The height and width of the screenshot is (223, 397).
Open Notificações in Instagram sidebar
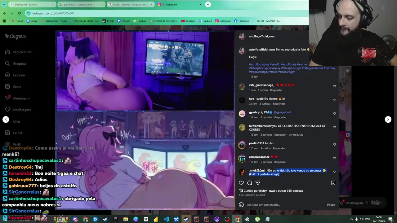click(x=18, y=110)
